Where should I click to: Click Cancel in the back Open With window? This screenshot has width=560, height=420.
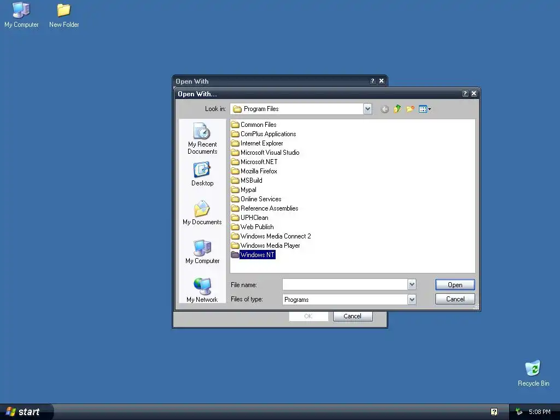[353, 316]
